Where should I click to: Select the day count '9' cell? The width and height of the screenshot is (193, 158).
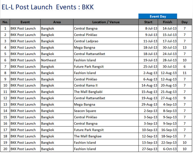tap(184, 98)
